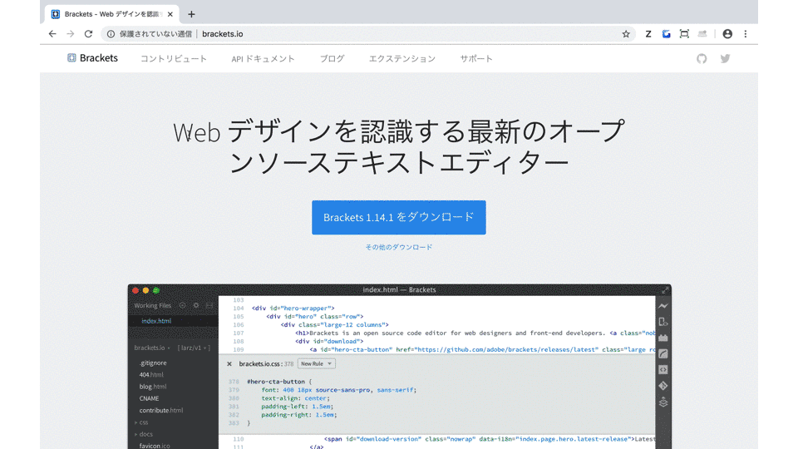The height and width of the screenshot is (449, 798).
Task: Click the grayed extension icon beside profile
Action: click(702, 34)
